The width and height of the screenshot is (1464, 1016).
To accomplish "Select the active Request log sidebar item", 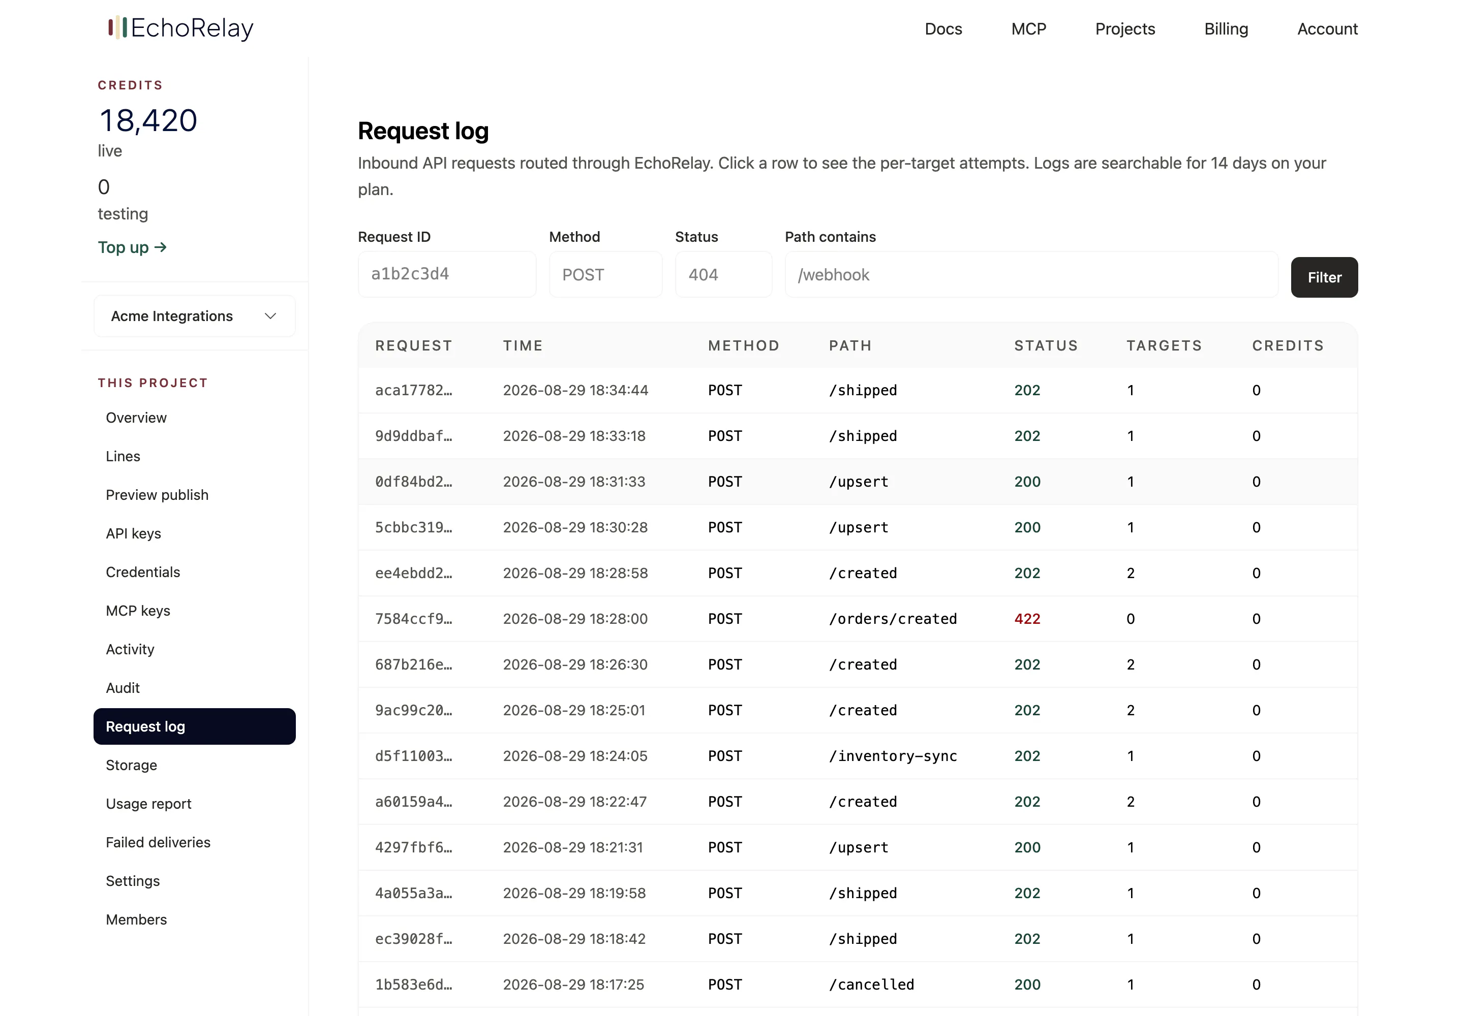I will pyautogui.click(x=194, y=726).
